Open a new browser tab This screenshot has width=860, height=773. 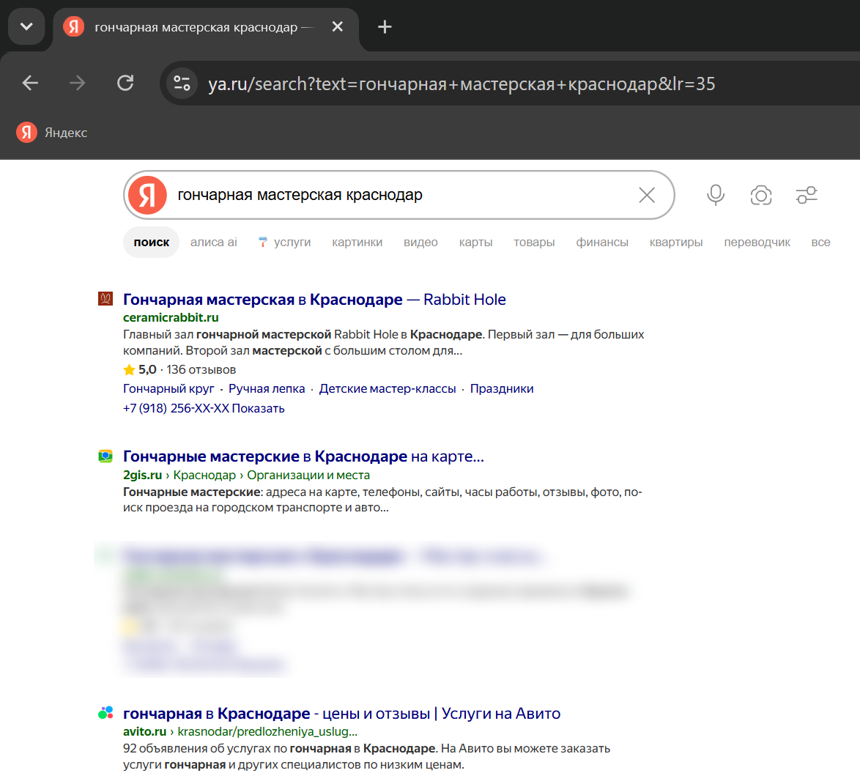(x=385, y=26)
